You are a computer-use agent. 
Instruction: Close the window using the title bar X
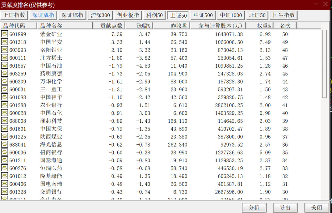pyautogui.click(x=326, y=4)
